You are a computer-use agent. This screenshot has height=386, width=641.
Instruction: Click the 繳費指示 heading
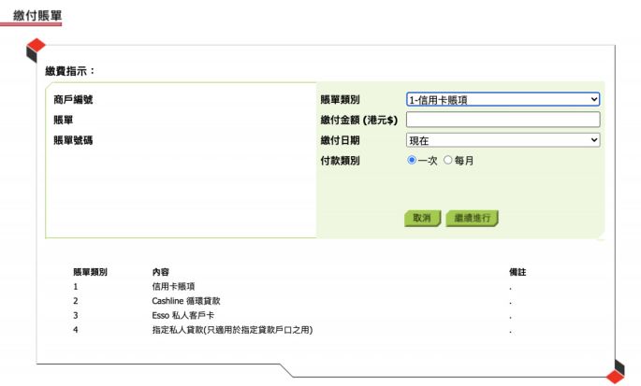coord(70,71)
